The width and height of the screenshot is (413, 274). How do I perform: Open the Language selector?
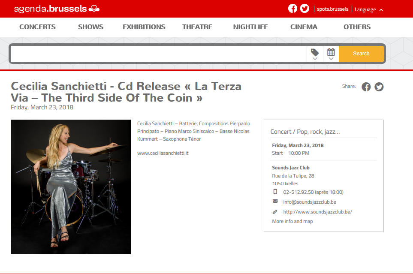click(x=368, y=9)
